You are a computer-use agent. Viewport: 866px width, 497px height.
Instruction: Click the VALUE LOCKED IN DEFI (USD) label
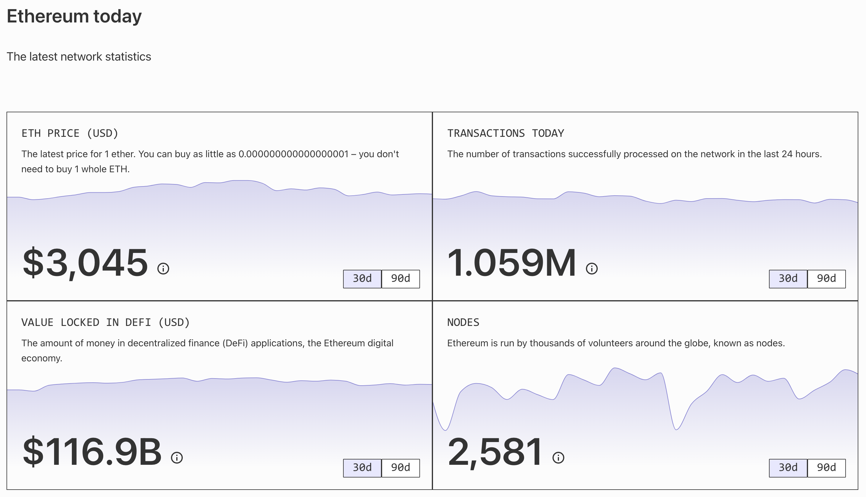click(x=106, y=322)
